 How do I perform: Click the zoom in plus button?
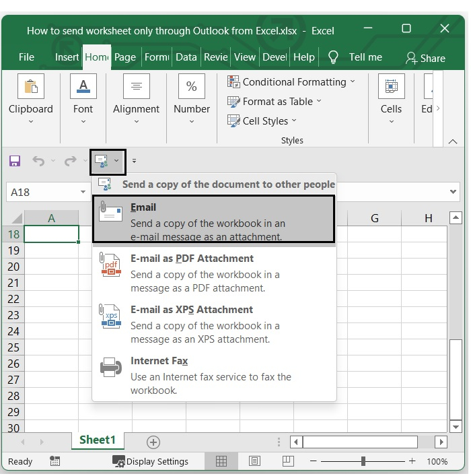pos(412,461)
